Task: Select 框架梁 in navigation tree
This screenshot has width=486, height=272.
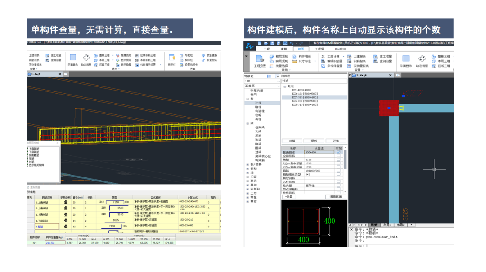Action: click(x=260, y=127)
